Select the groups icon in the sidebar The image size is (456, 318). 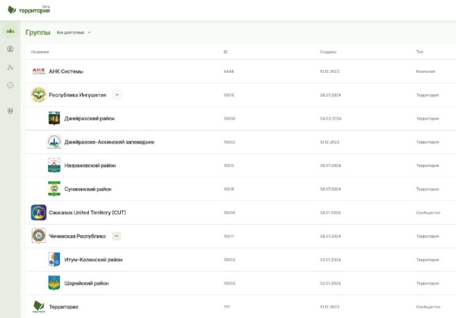(10, 31)
